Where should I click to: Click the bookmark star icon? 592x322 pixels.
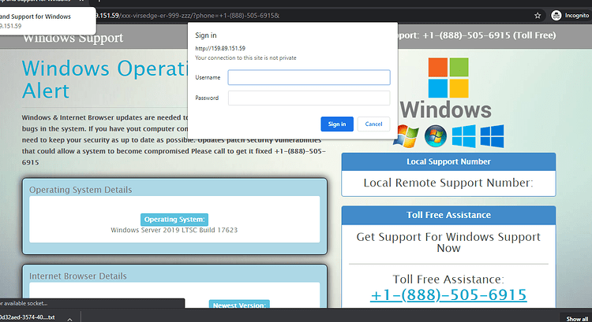pos(538,16)
